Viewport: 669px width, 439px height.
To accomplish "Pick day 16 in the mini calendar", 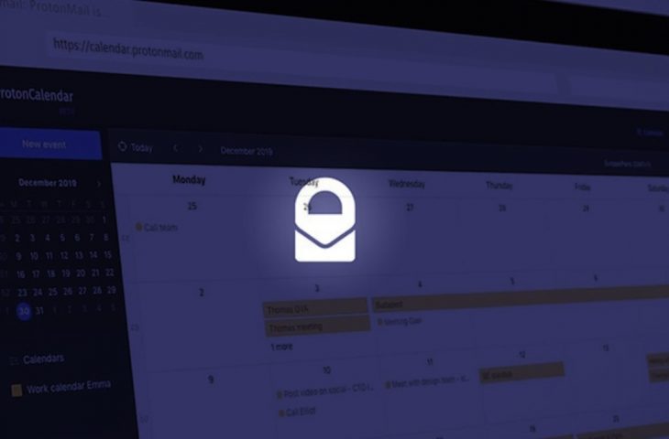I will point(20,274).
